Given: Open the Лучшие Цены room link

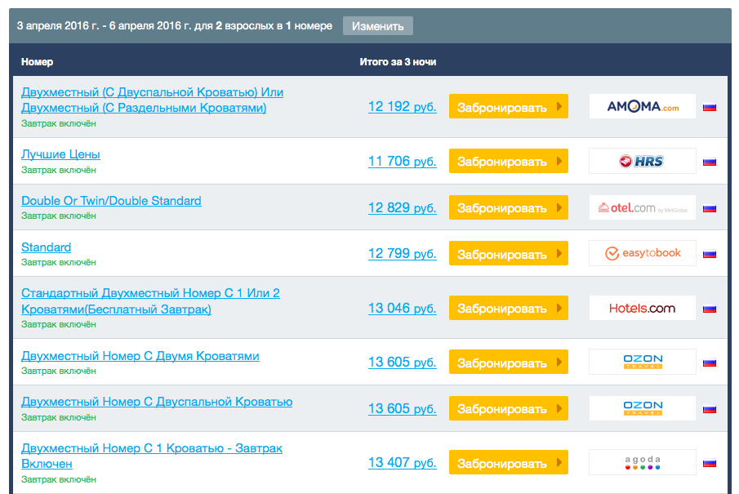Looking at the screenshot, I should [60, 154].
